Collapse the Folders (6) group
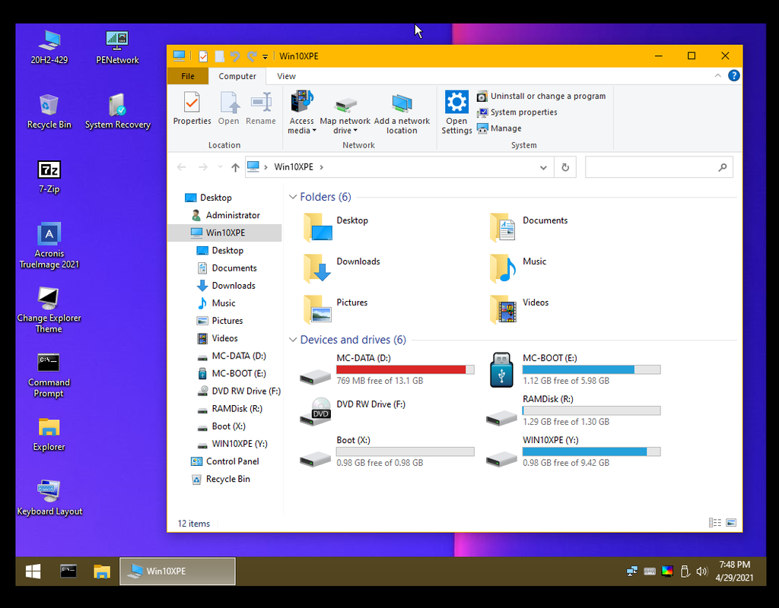The height and width of the screenshot is (608, 779). pyautogui.click(x=293, y=197)
